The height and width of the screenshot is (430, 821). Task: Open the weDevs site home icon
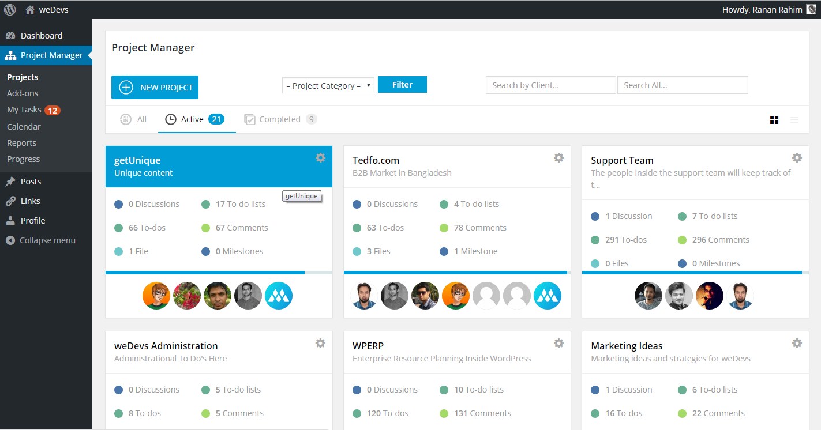click(30, 9)
